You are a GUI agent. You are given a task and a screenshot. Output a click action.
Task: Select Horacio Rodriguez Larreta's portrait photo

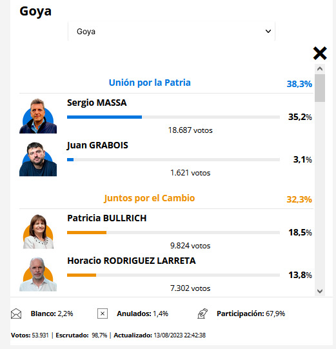click(x=38, y=274)
